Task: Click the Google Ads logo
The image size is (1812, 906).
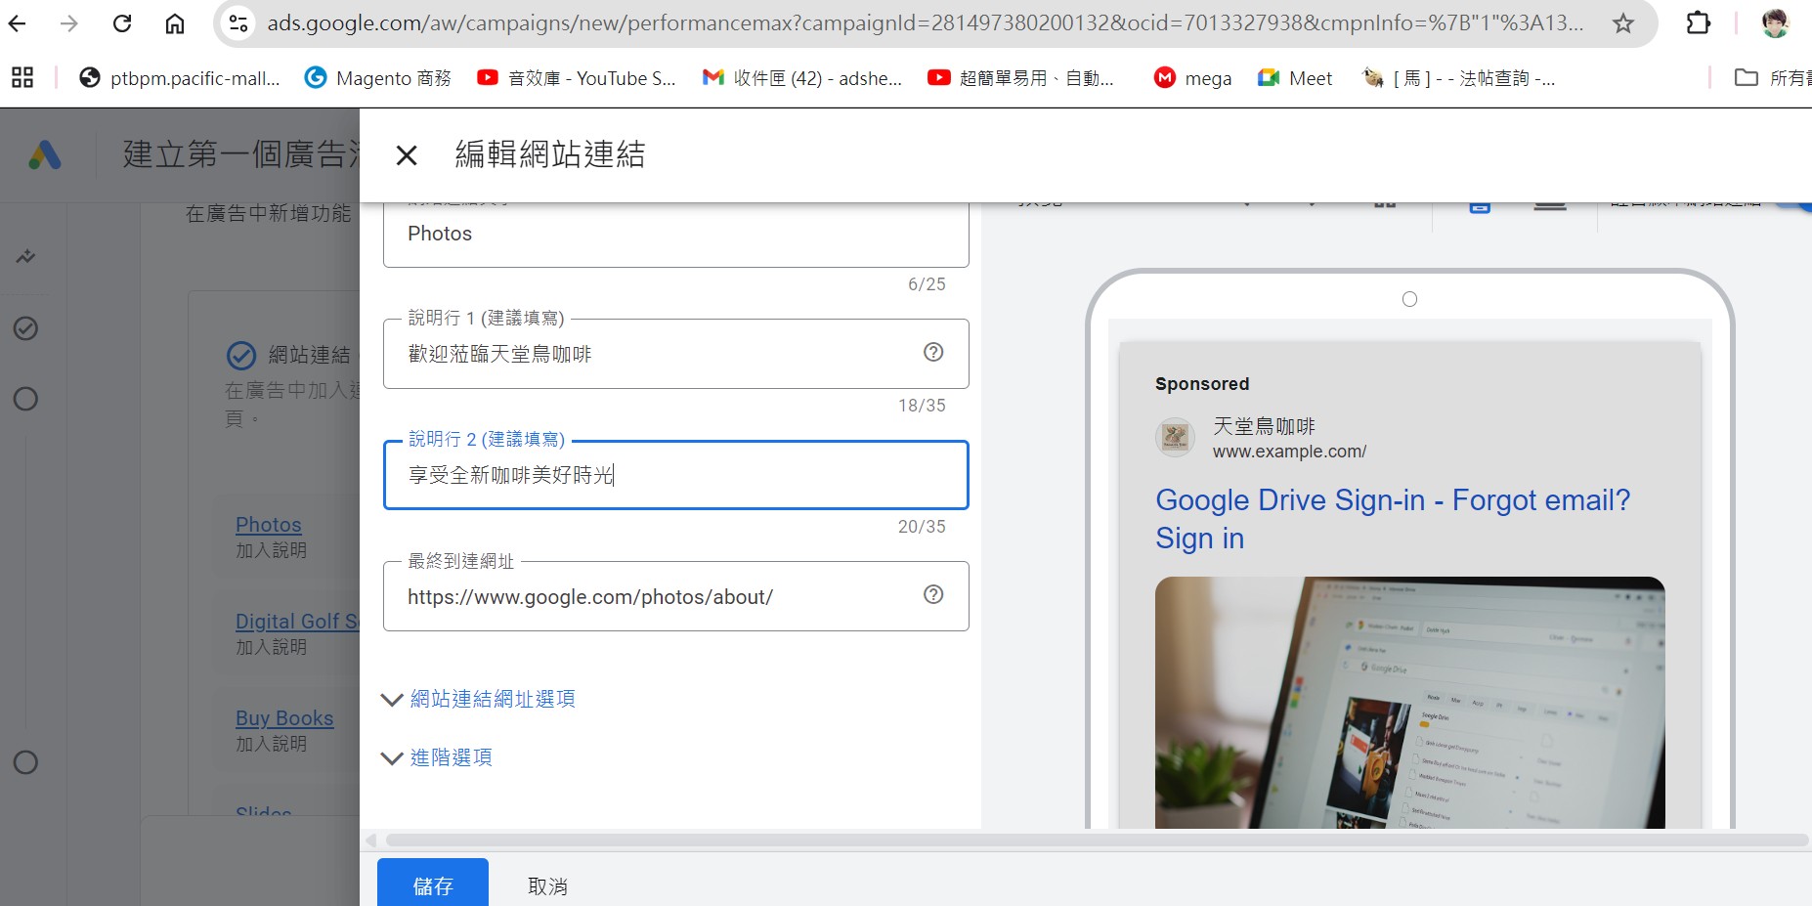Action: tap(45, 154)
